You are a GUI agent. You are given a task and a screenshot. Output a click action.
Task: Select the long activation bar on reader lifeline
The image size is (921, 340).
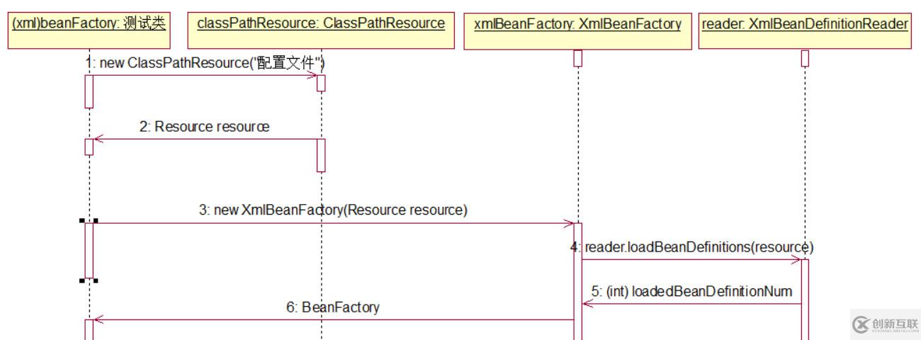click(x=805, y=297)
